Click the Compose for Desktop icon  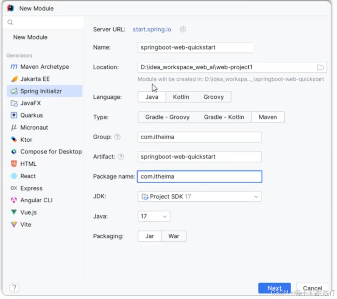14,152
